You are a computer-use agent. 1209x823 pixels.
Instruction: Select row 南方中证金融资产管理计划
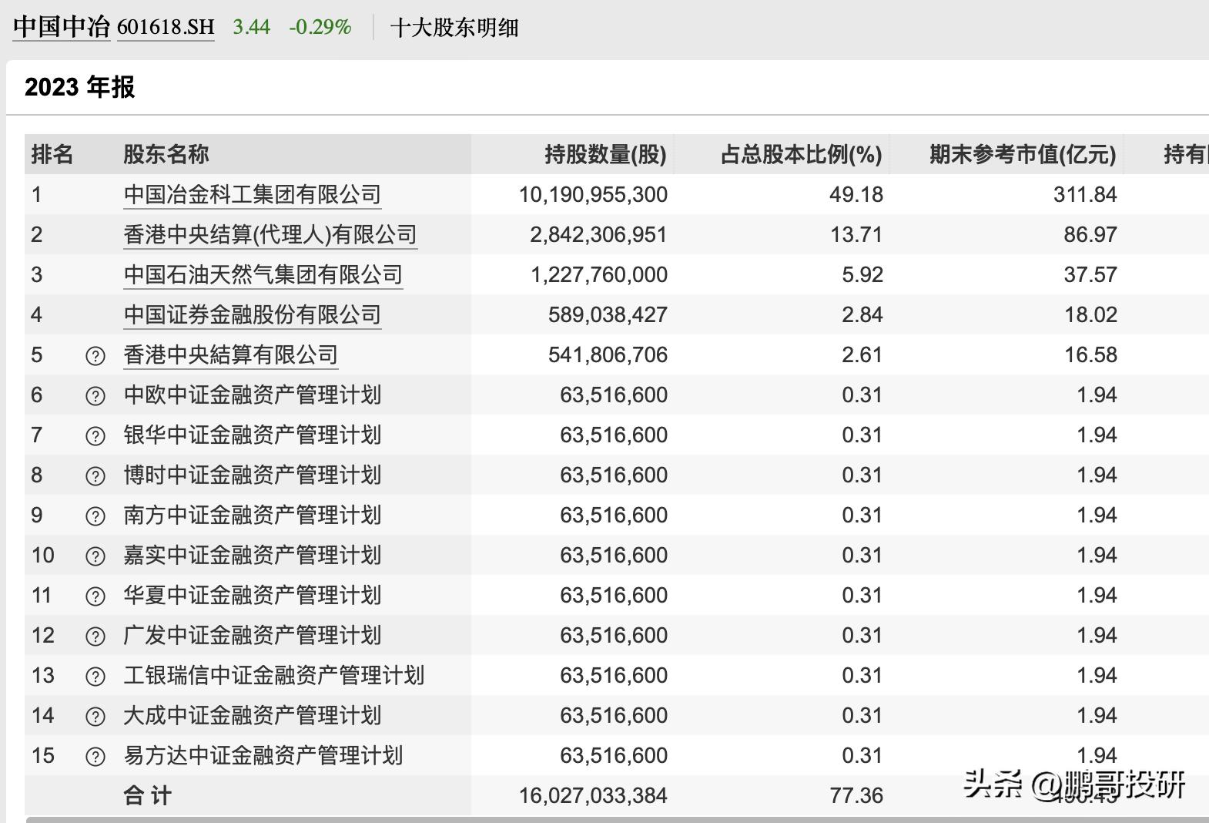[617, 516]
